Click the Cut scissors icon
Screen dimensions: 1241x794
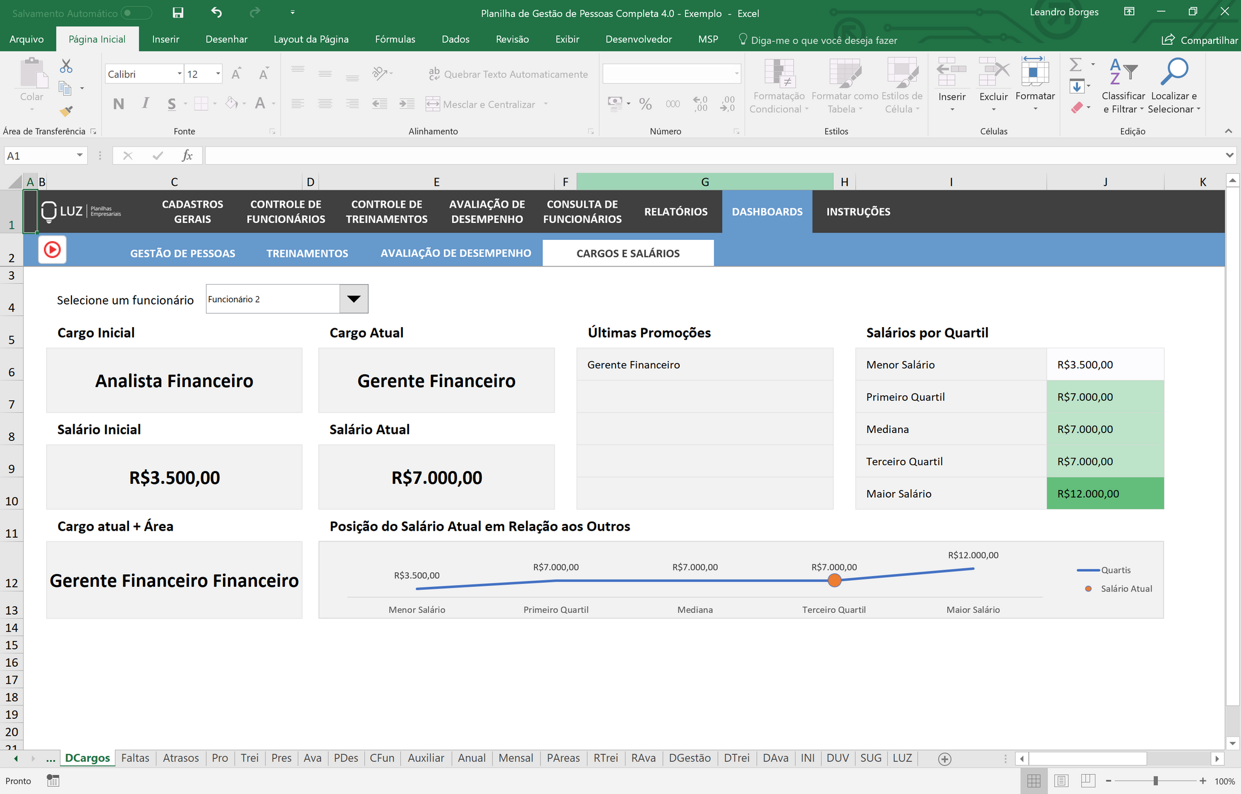(66, 66)
